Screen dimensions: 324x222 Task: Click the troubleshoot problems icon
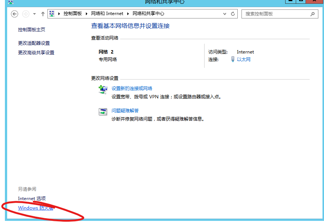coord(103,112)
